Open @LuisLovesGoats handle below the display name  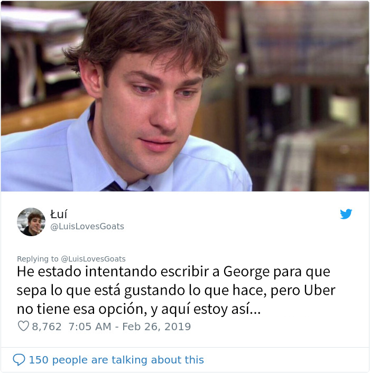click(x=87, y=226)
